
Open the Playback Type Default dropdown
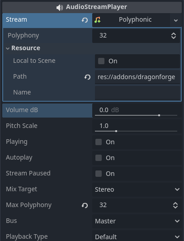point(137,236)
